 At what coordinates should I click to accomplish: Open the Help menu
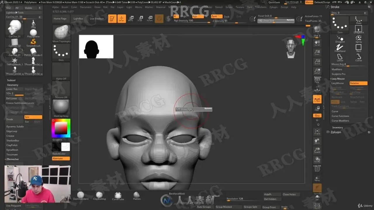[x=294, y=7]
